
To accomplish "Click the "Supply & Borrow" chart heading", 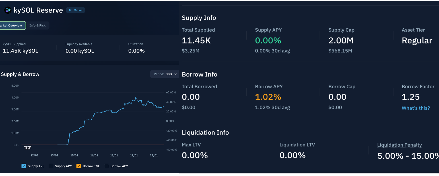I will click(20, 74).
